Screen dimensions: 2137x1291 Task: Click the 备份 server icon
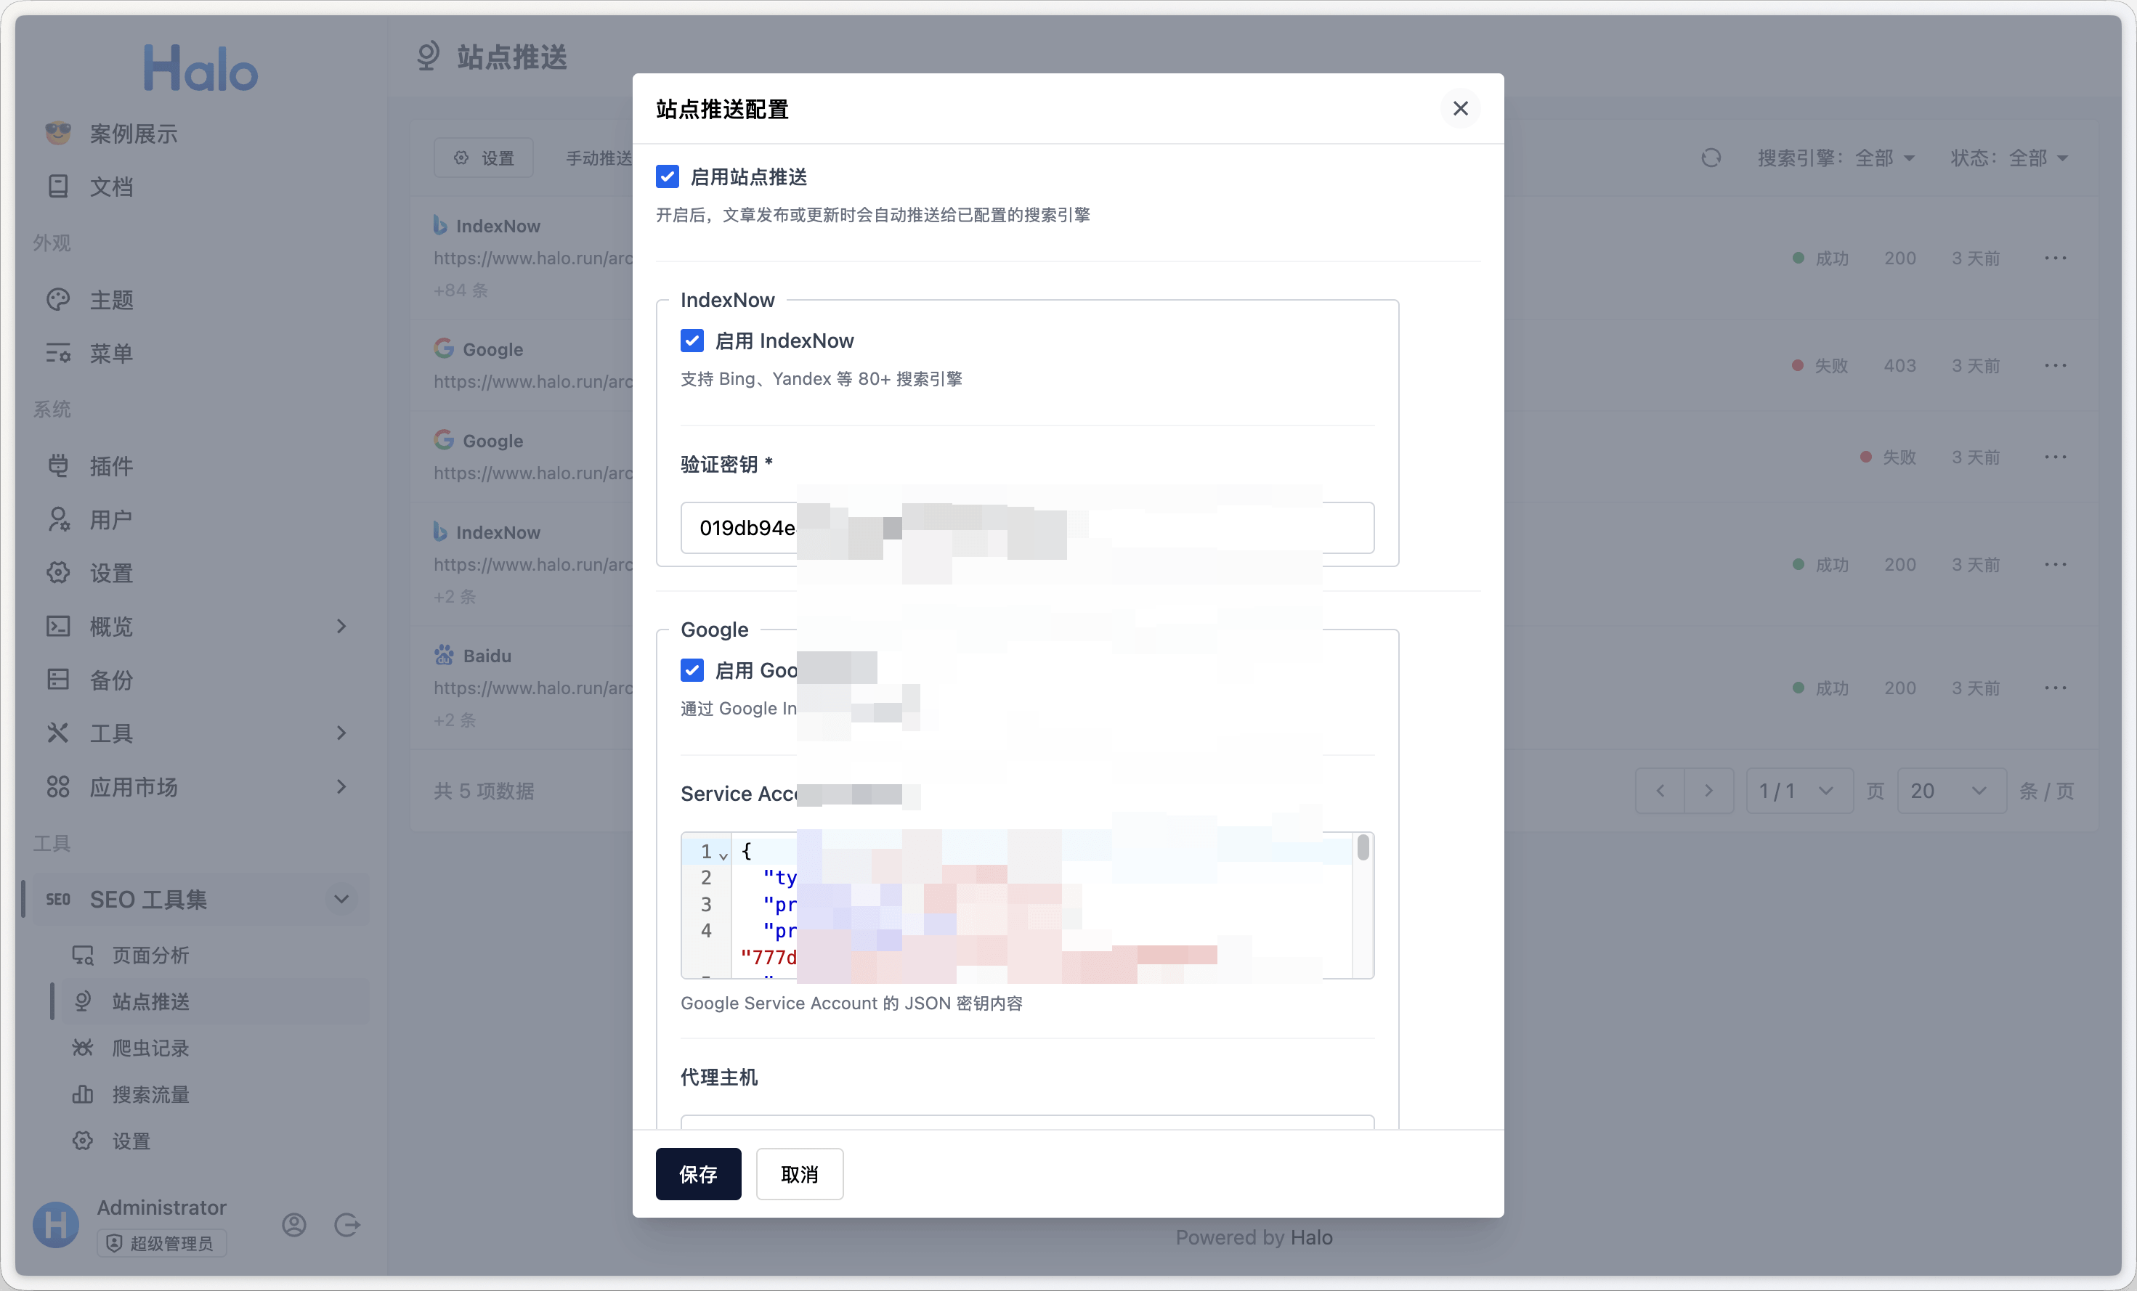[58, 680]
